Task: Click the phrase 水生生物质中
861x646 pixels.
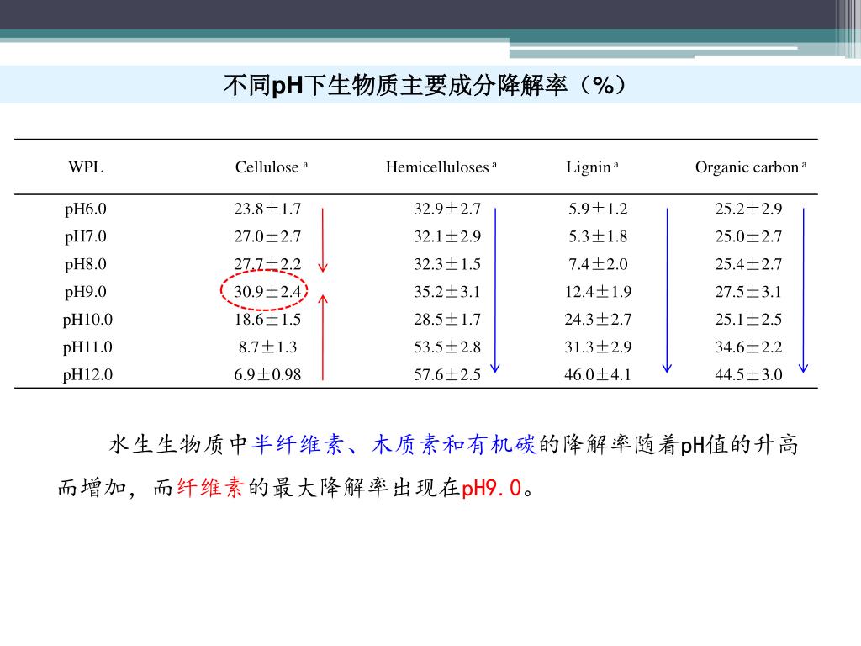Action: [x=178, y=444]
